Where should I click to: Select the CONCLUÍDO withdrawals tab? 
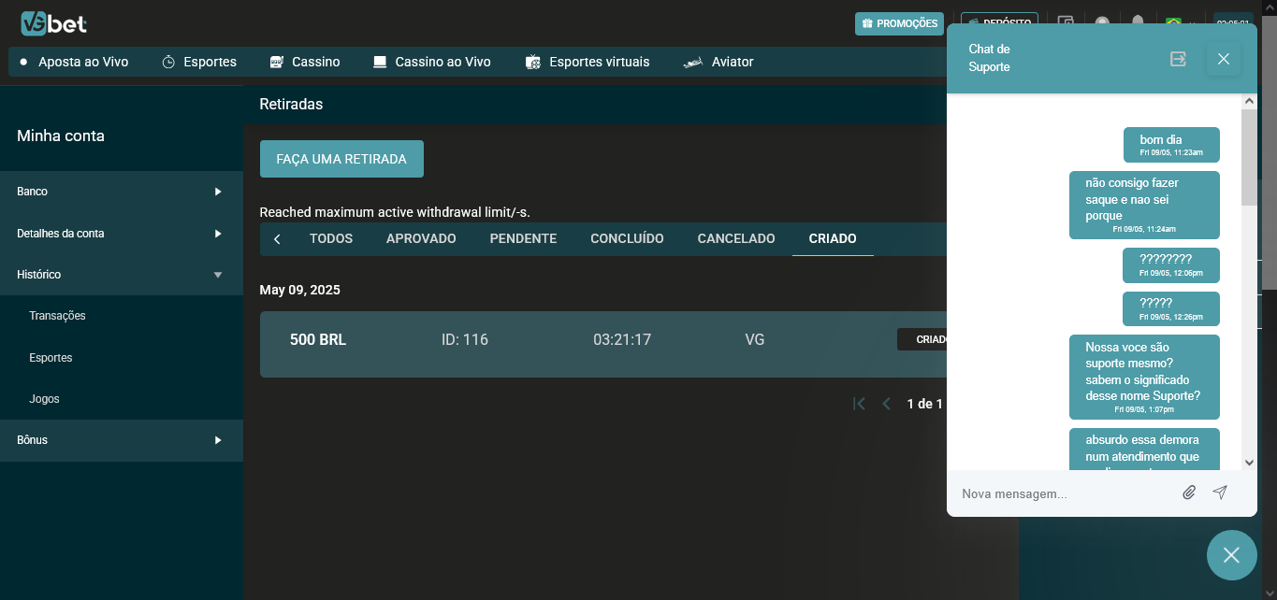[627, 239]
